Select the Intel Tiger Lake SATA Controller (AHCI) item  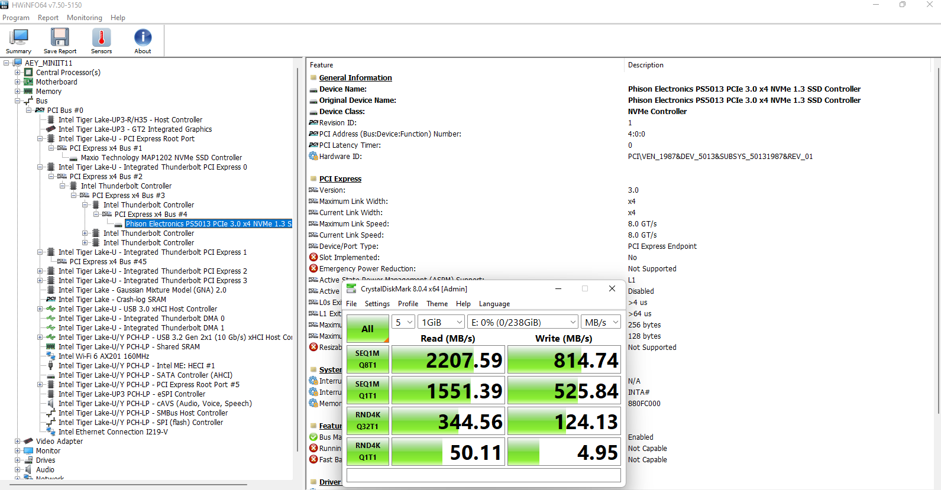(145, 375)
